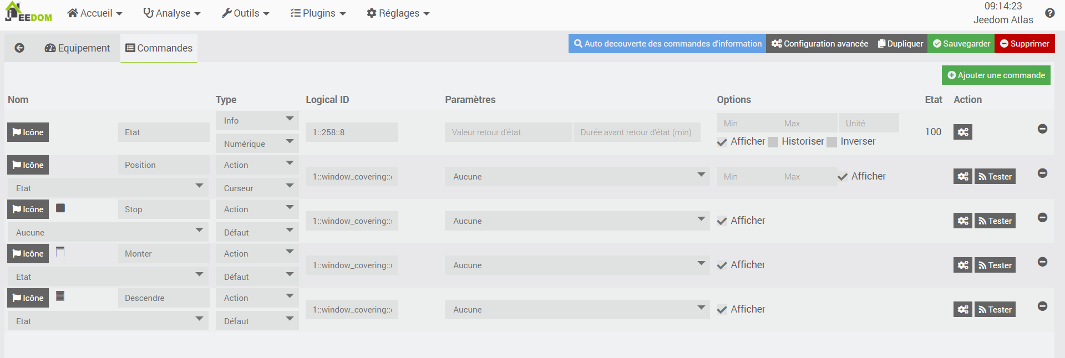This screenshot has width=1065, height=358.
Task: Delete the Monter command with minus icon
Action: 1042,262
